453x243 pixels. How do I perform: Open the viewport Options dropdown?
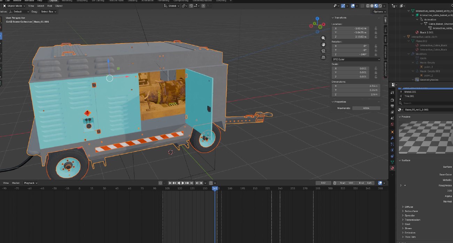pos(379,11)
